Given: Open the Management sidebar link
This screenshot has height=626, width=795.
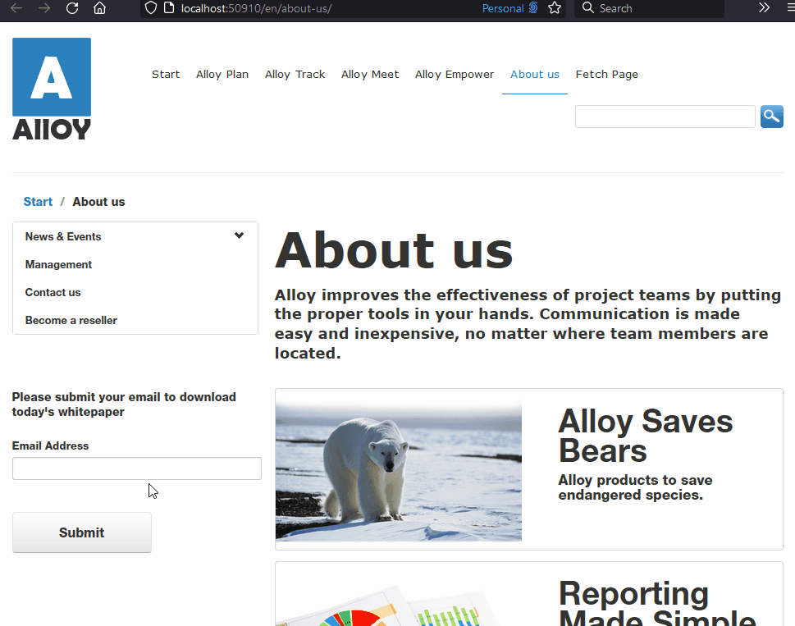Looking at the screenshot, I should pyautogui.click(x=58, y=264).
